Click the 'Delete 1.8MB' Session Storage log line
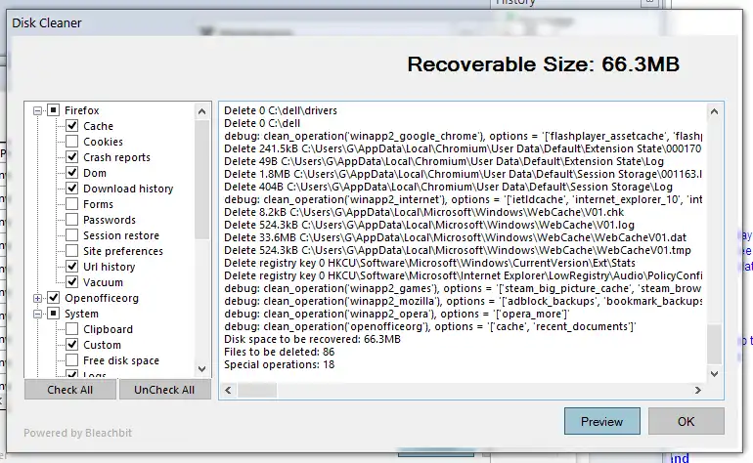This screenshot has width=753, height=463. [x=463, y=174]
